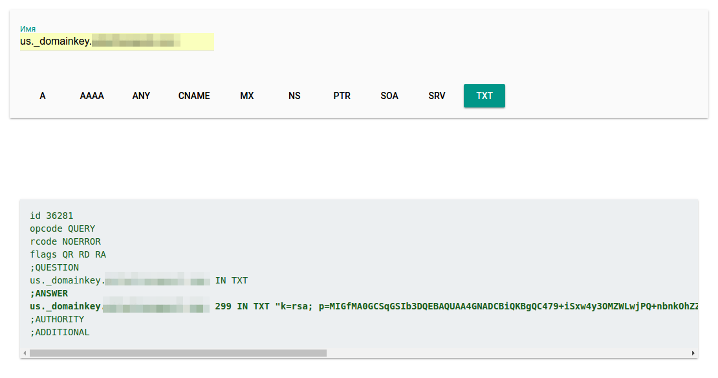Switch to CNAME record lookup
718x378 pixels.
click(x=194, y=96)
